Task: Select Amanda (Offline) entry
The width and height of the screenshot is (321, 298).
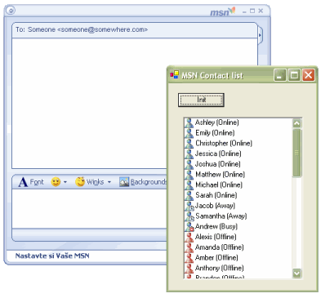Action: click(x=220, y=247)
